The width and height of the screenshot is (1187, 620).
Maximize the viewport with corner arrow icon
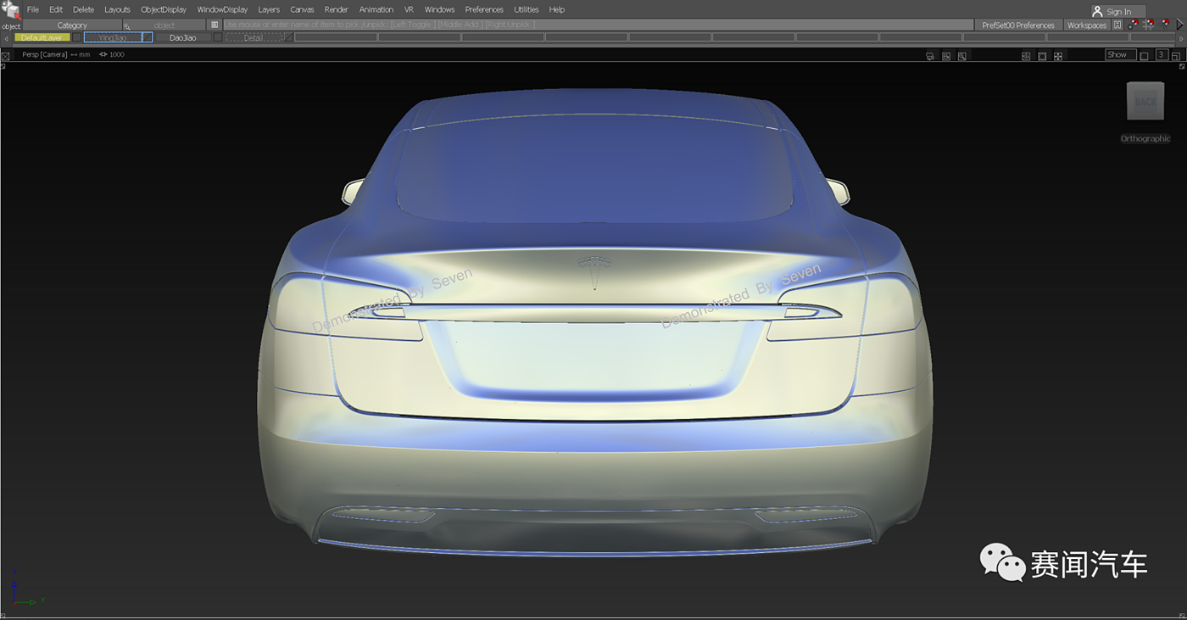tap(1183, 65)
